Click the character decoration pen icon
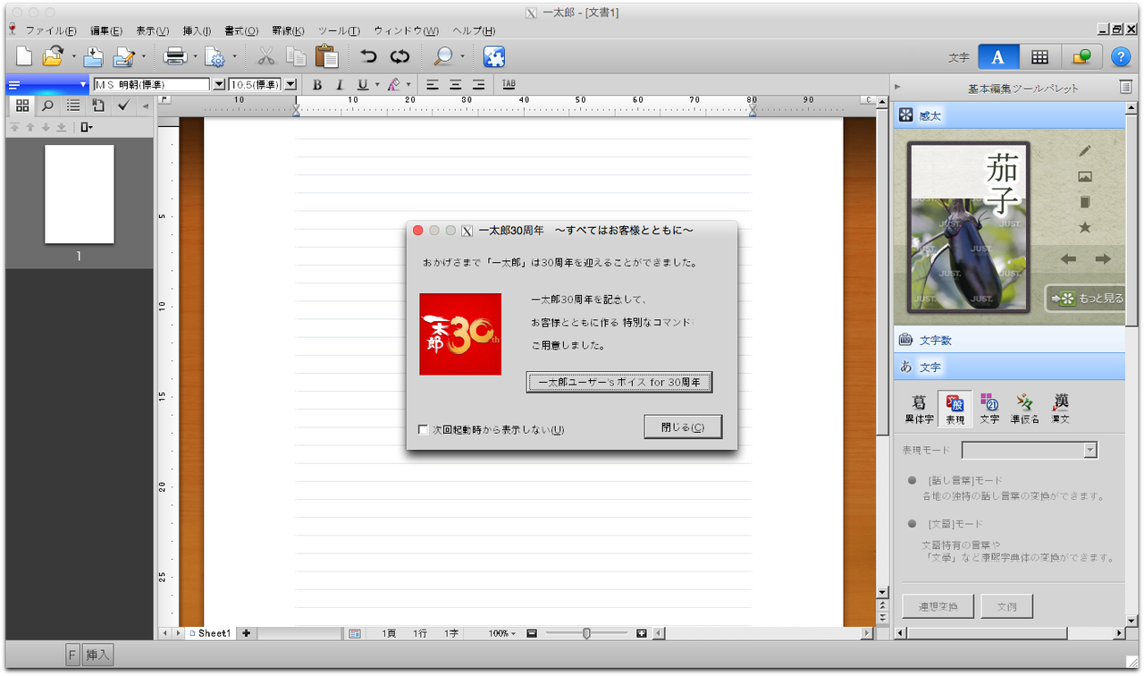 (x=393, y=85)
